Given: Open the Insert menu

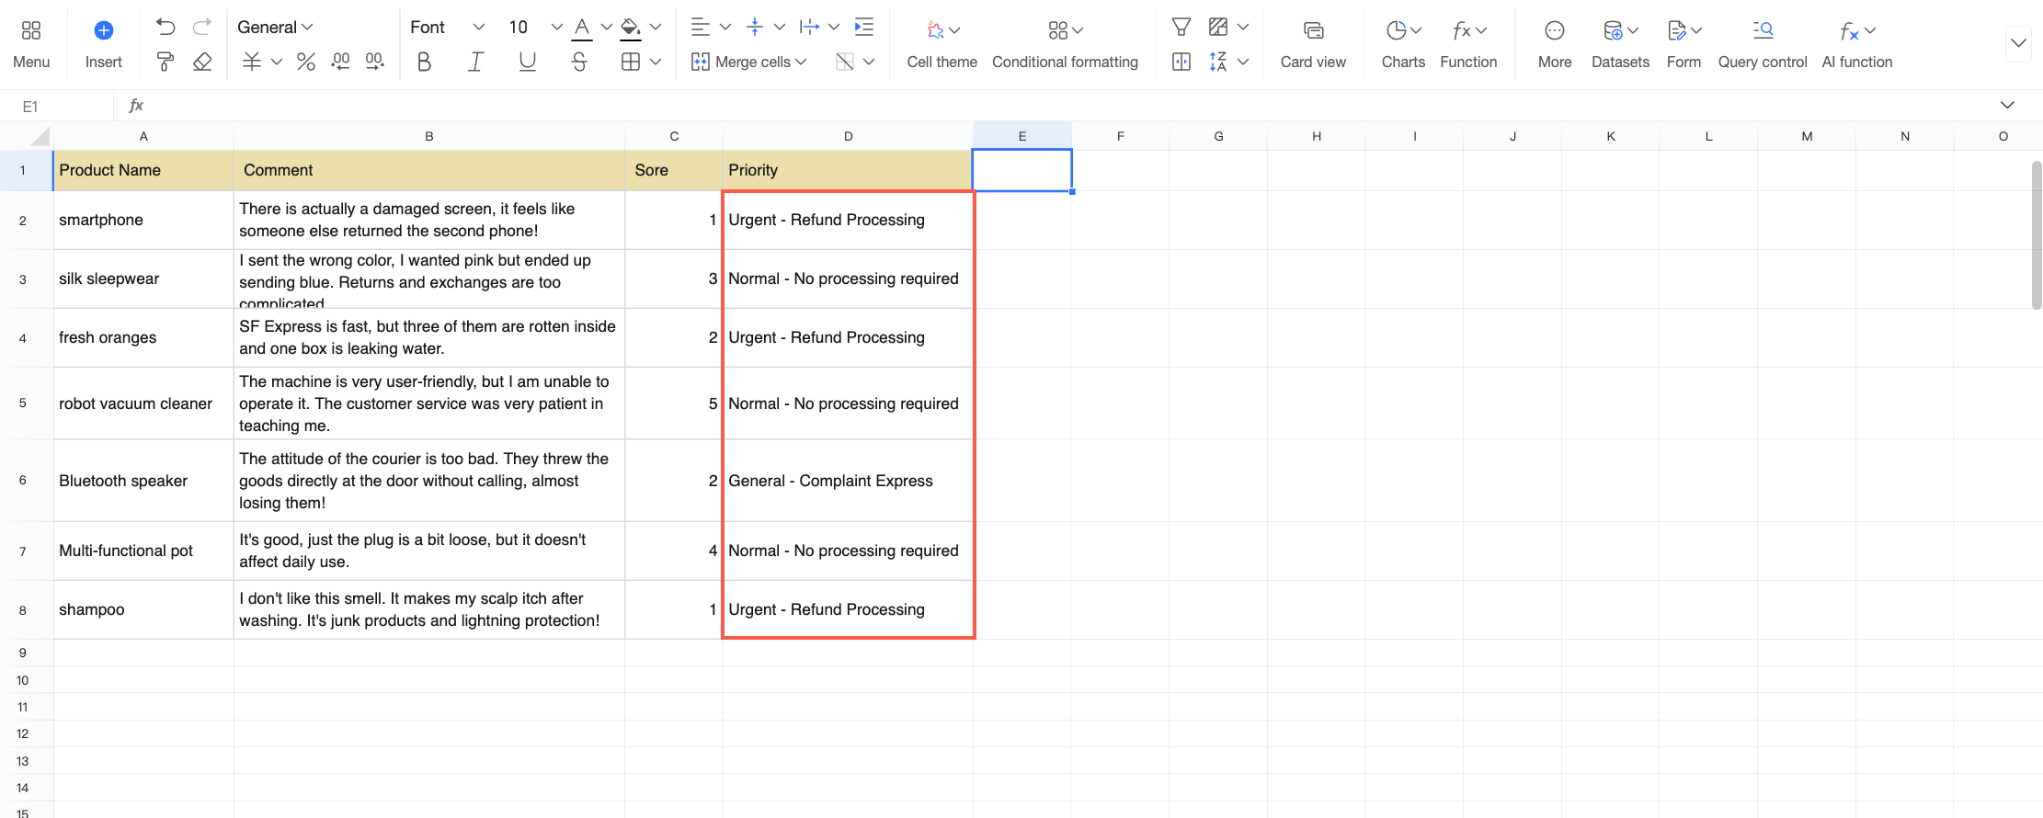Looking at the screenshot, I should 104,43.
